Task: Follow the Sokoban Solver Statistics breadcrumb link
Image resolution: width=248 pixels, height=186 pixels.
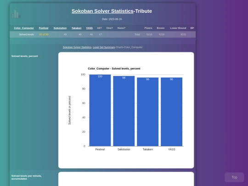Action: pyautogui.click(x=77, y=47)
